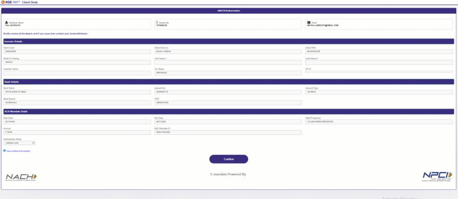The height and width of the screenshot is (199, 458).
Task: Click the NSE Mandate ID field
Action: (x=228, y=132)
